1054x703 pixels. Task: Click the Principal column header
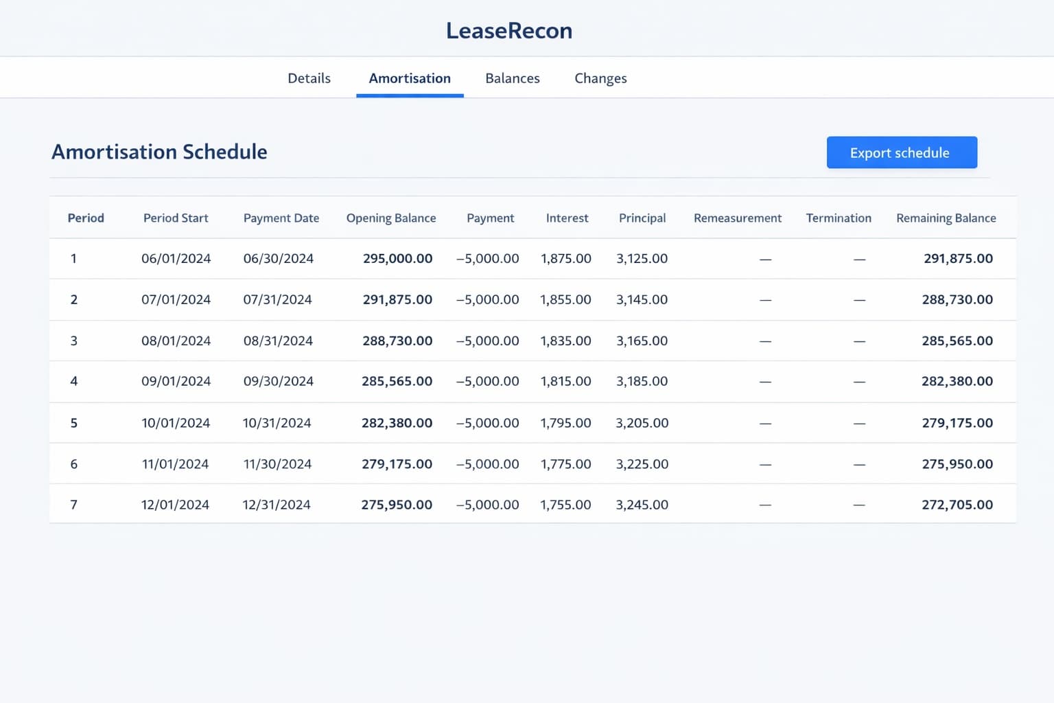642,218
